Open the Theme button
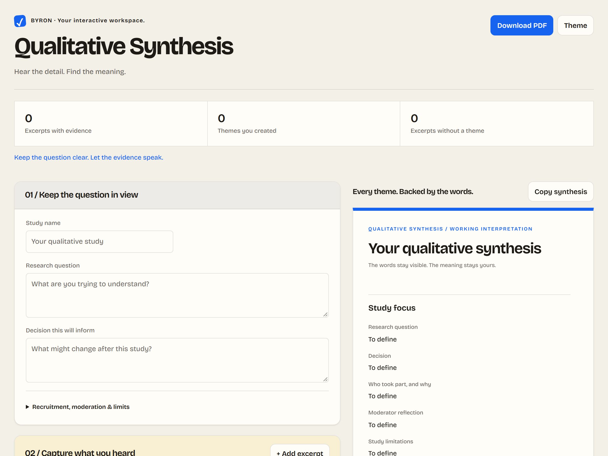The image size is (608, 456). [575, 25]
